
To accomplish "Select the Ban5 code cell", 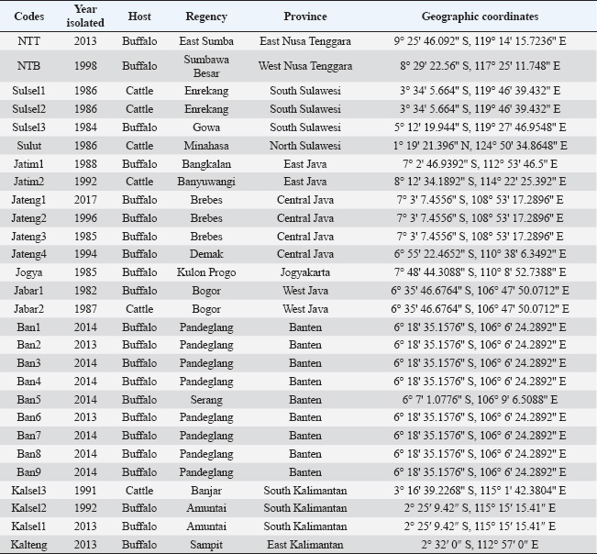I will pyautogui.click(x=28, y=399).
